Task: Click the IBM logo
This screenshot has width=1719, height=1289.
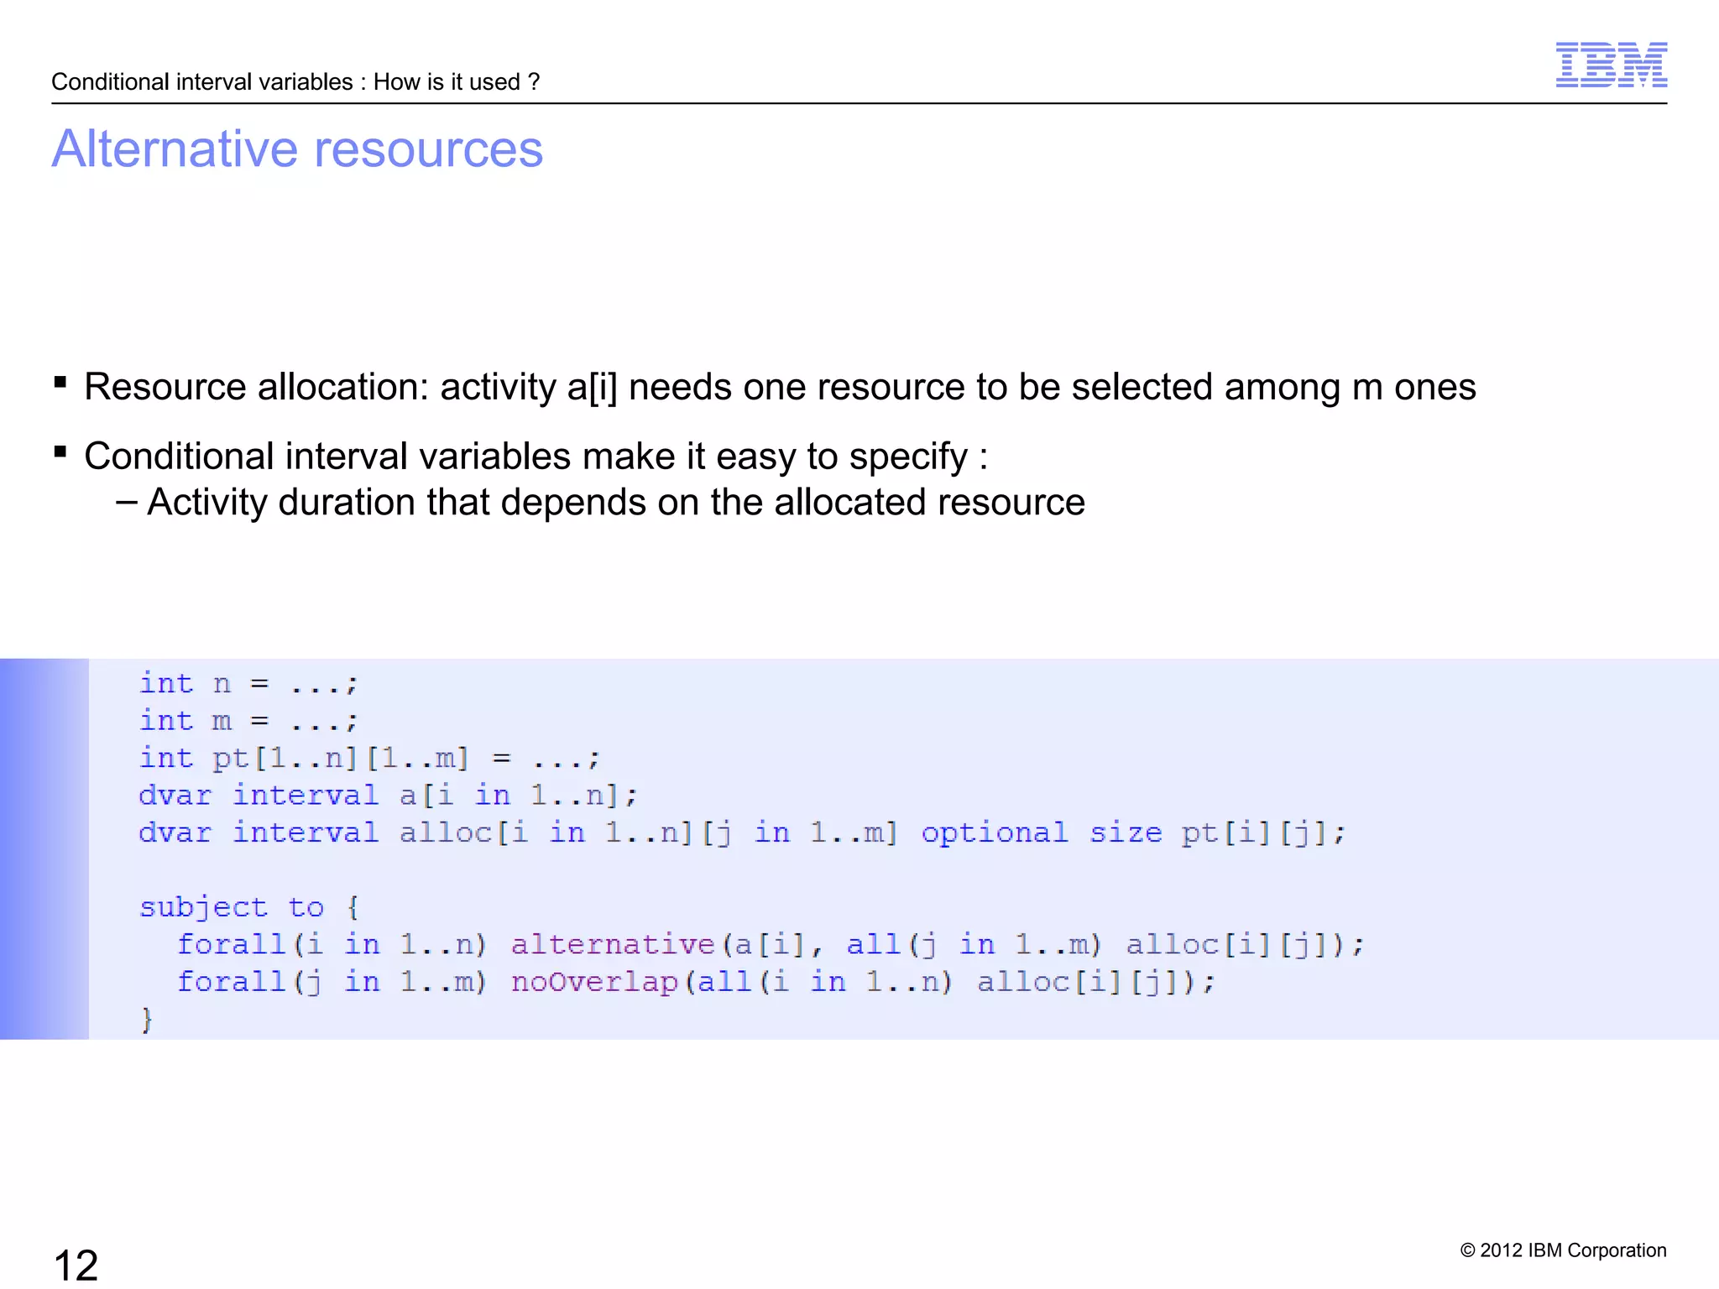Action: click(x=1611, y=65)
